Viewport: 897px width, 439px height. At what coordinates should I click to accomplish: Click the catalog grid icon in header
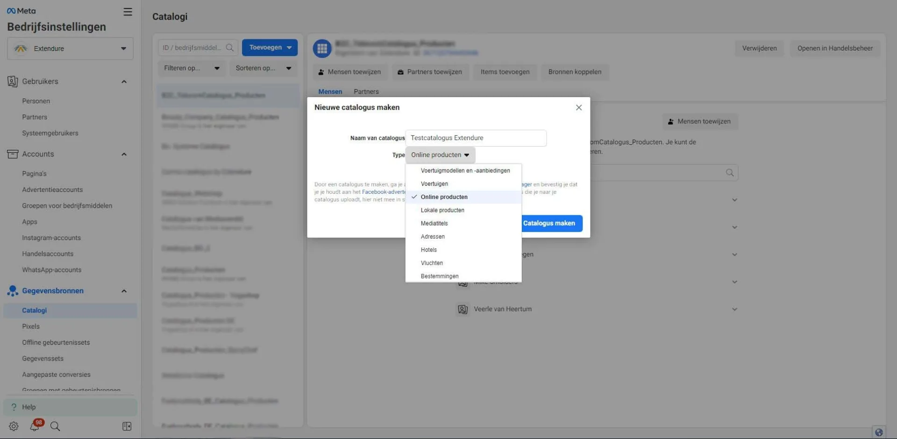[322, 48]
